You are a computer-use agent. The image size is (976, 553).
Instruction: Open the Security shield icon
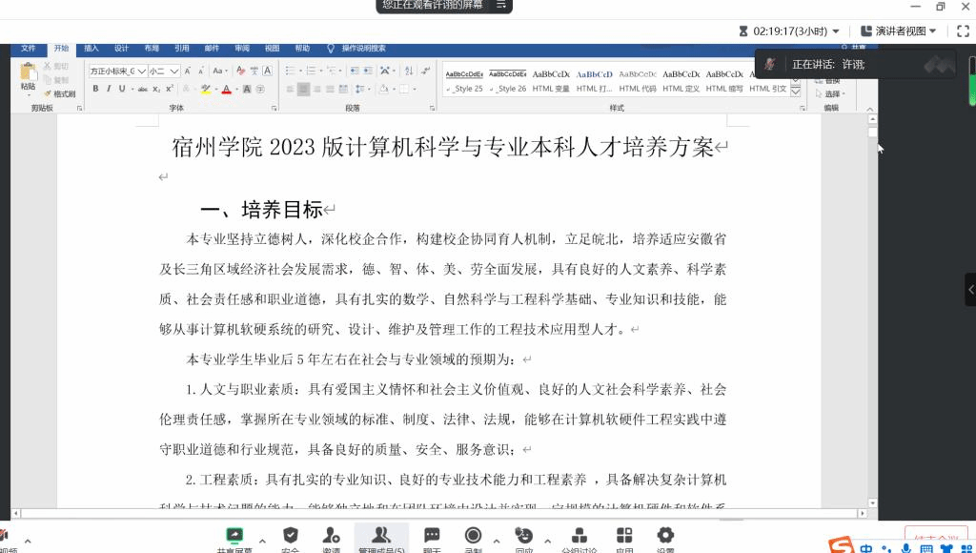[x=291, y=536]
